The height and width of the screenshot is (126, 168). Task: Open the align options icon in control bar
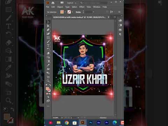click(x=112, y=12)
